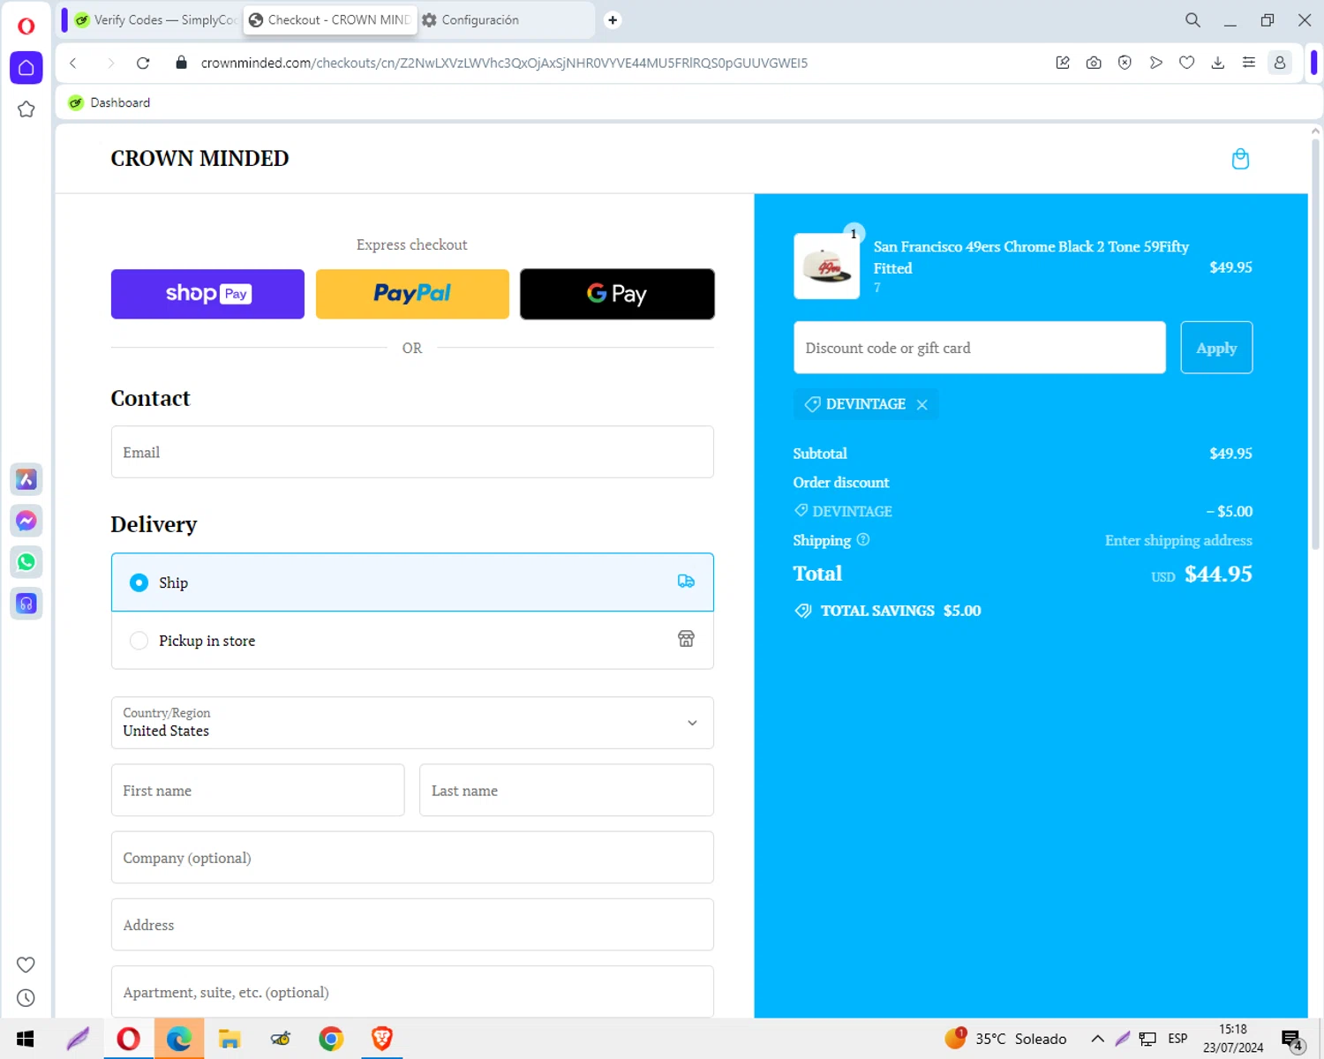
Task: Apply the discount code
Action: tap(1216, 348)
